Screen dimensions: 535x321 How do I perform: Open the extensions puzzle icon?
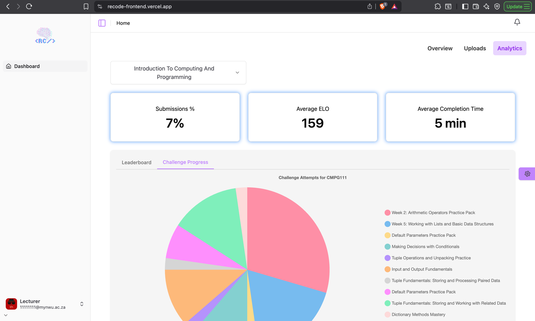pyautogui.click(x=438, y=6)
